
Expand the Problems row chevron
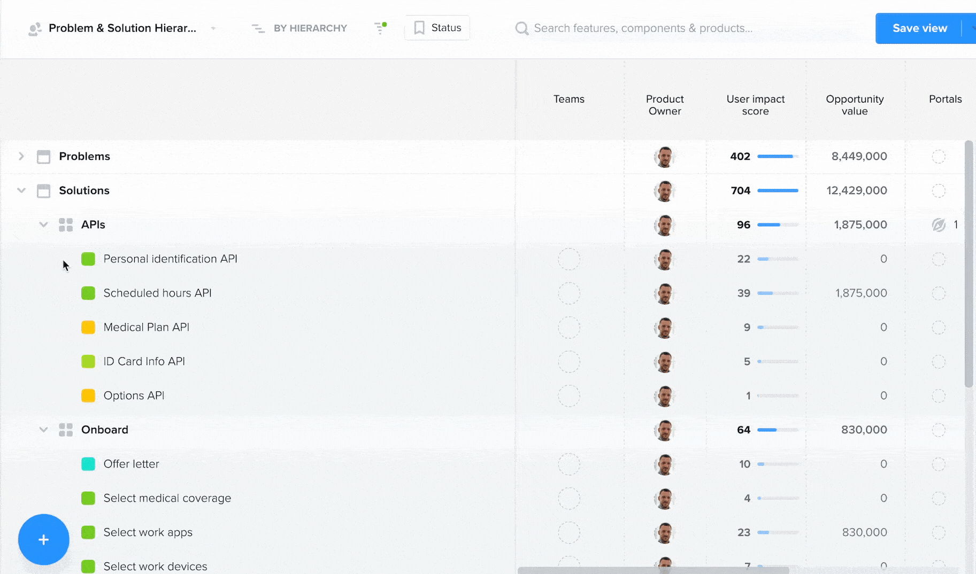tap(21, 156)
